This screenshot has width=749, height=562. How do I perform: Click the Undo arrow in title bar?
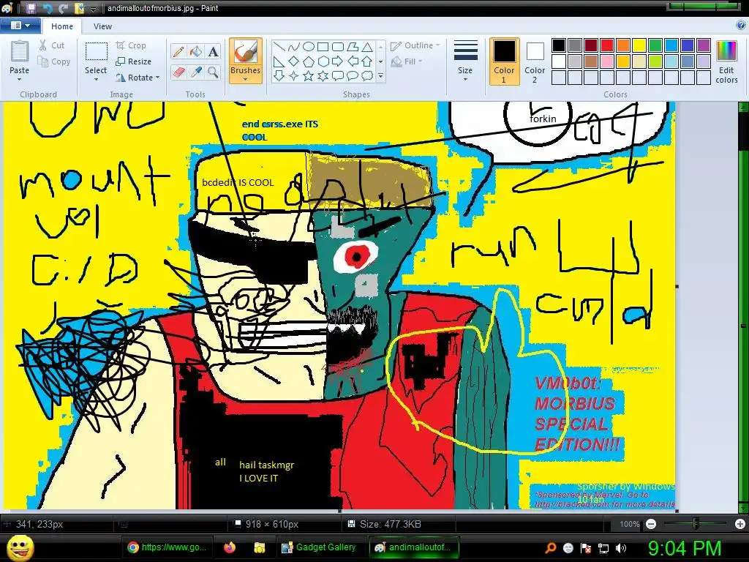click(48, 8)
